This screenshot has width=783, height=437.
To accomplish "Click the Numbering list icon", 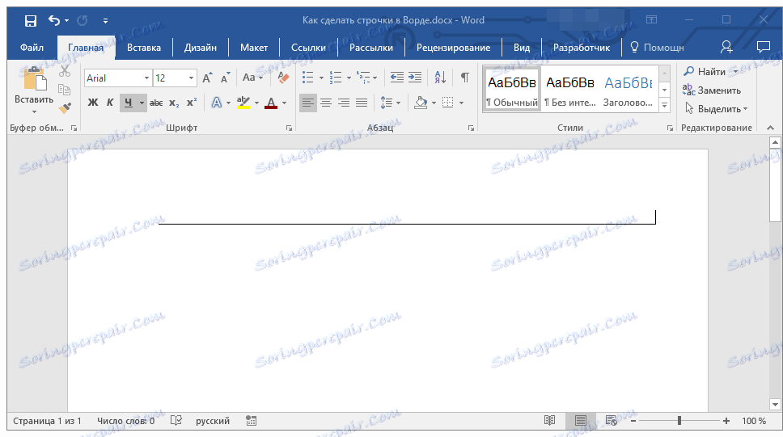I will (x=336, y=78).
